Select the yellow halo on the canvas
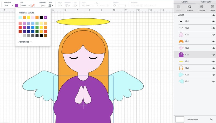 [x=83, y=22]
